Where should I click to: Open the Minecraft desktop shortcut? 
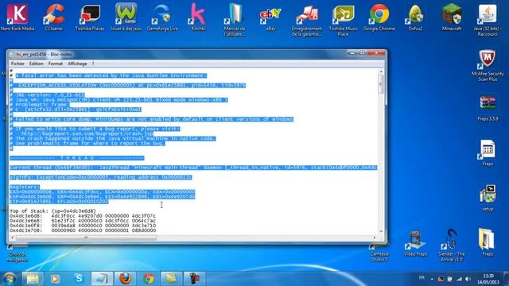click(452, 17)
